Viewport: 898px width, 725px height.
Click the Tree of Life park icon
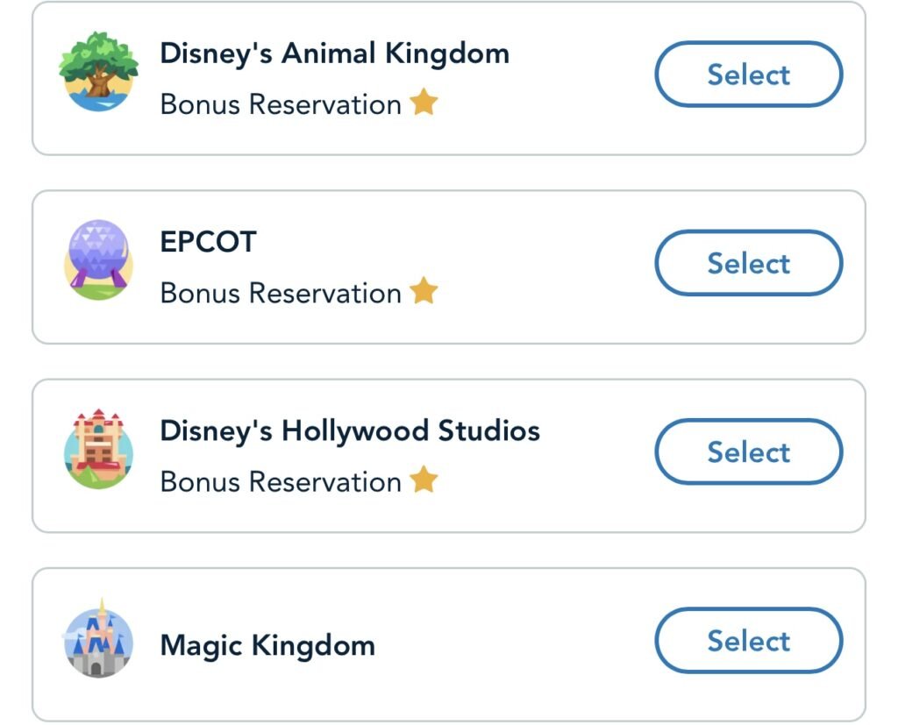(98, 73)
